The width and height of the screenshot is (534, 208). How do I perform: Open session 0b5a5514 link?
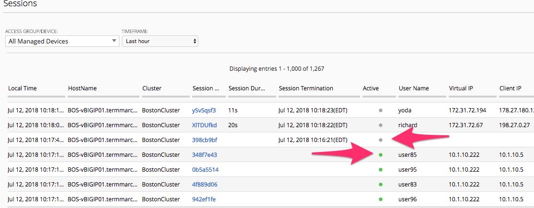point(205,170)
